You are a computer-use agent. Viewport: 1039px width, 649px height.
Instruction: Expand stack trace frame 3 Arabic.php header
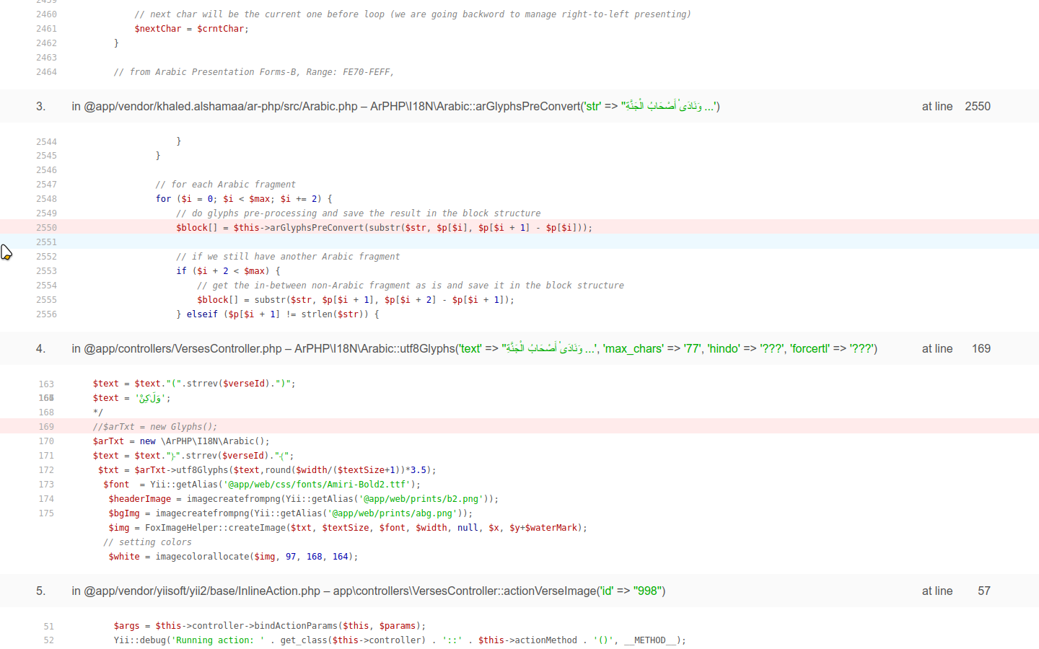click(519, 106)
